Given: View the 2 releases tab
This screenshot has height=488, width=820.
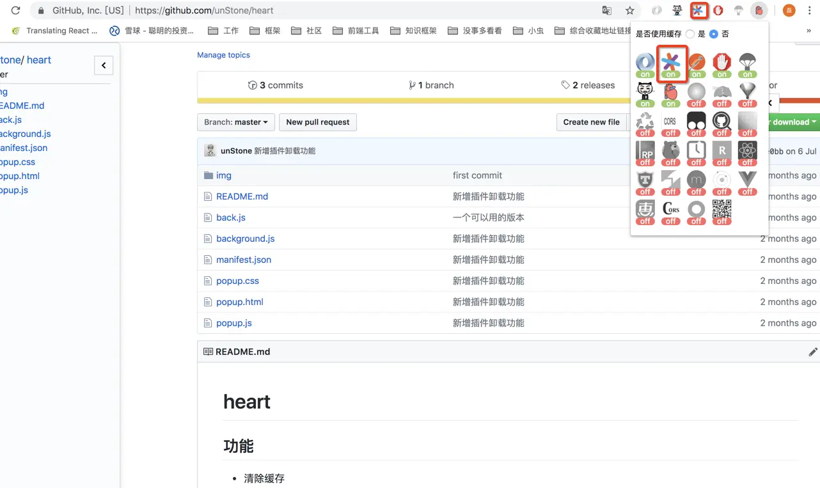Looking at the screenshot, I should pos(588,85).
